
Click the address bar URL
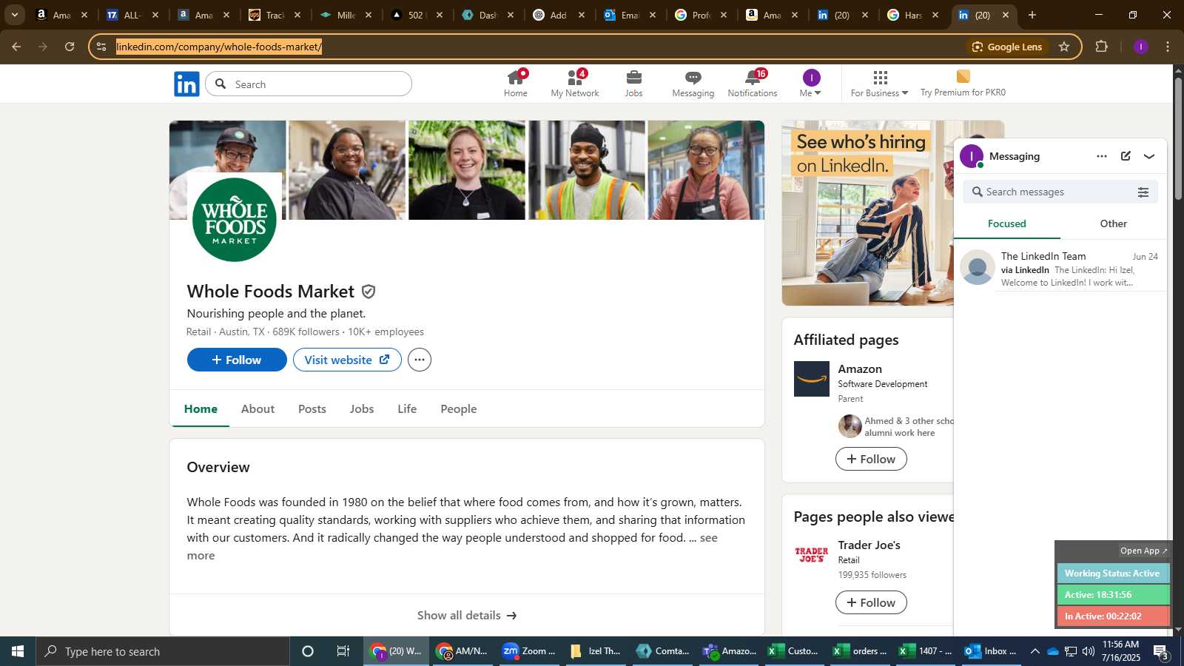click(219, 47)
